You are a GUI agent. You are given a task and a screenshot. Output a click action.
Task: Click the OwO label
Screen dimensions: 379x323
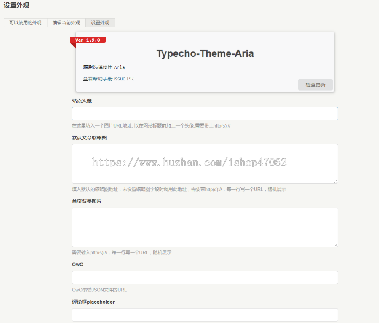click(x=77, y=264)
